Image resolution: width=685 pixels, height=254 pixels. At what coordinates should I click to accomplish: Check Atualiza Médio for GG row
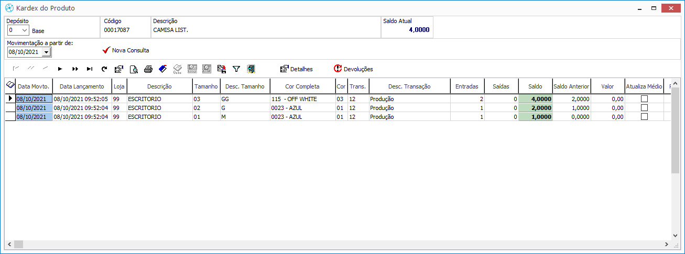644,98
